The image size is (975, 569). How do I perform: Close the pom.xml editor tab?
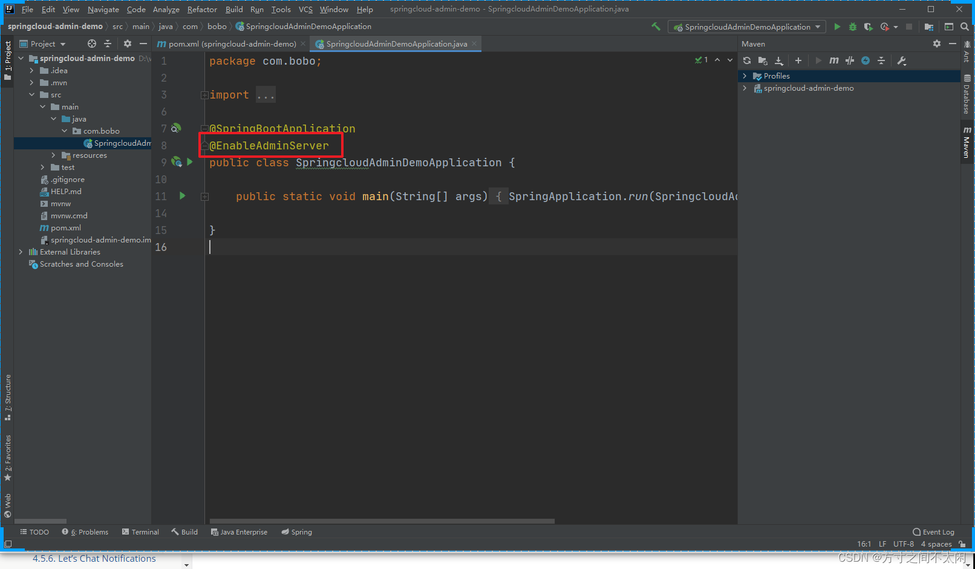click(303, 44)
